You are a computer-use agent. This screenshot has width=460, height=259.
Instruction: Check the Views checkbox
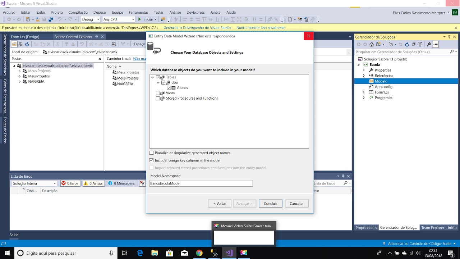coord(158,93)
